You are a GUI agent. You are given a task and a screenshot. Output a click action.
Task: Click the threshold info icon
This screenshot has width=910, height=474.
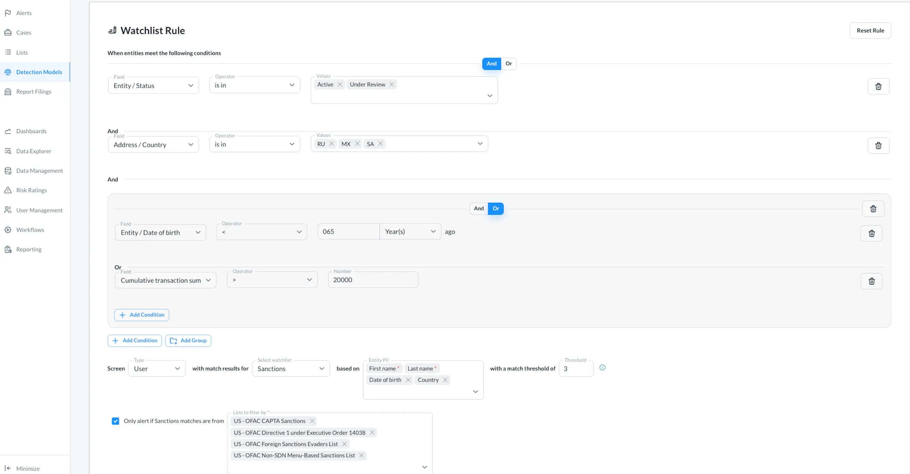pyautogui.click(x=602, y=368)
